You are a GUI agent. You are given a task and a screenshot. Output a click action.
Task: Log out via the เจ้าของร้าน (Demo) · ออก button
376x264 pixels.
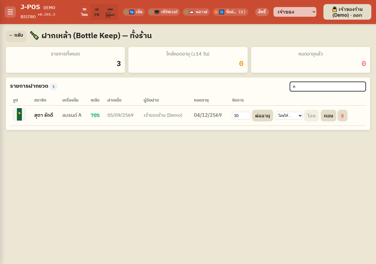click(x=347, y=12)
